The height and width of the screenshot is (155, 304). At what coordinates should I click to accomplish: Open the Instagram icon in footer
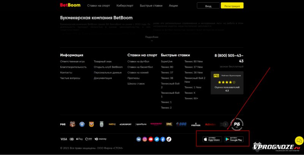[144, 139]
